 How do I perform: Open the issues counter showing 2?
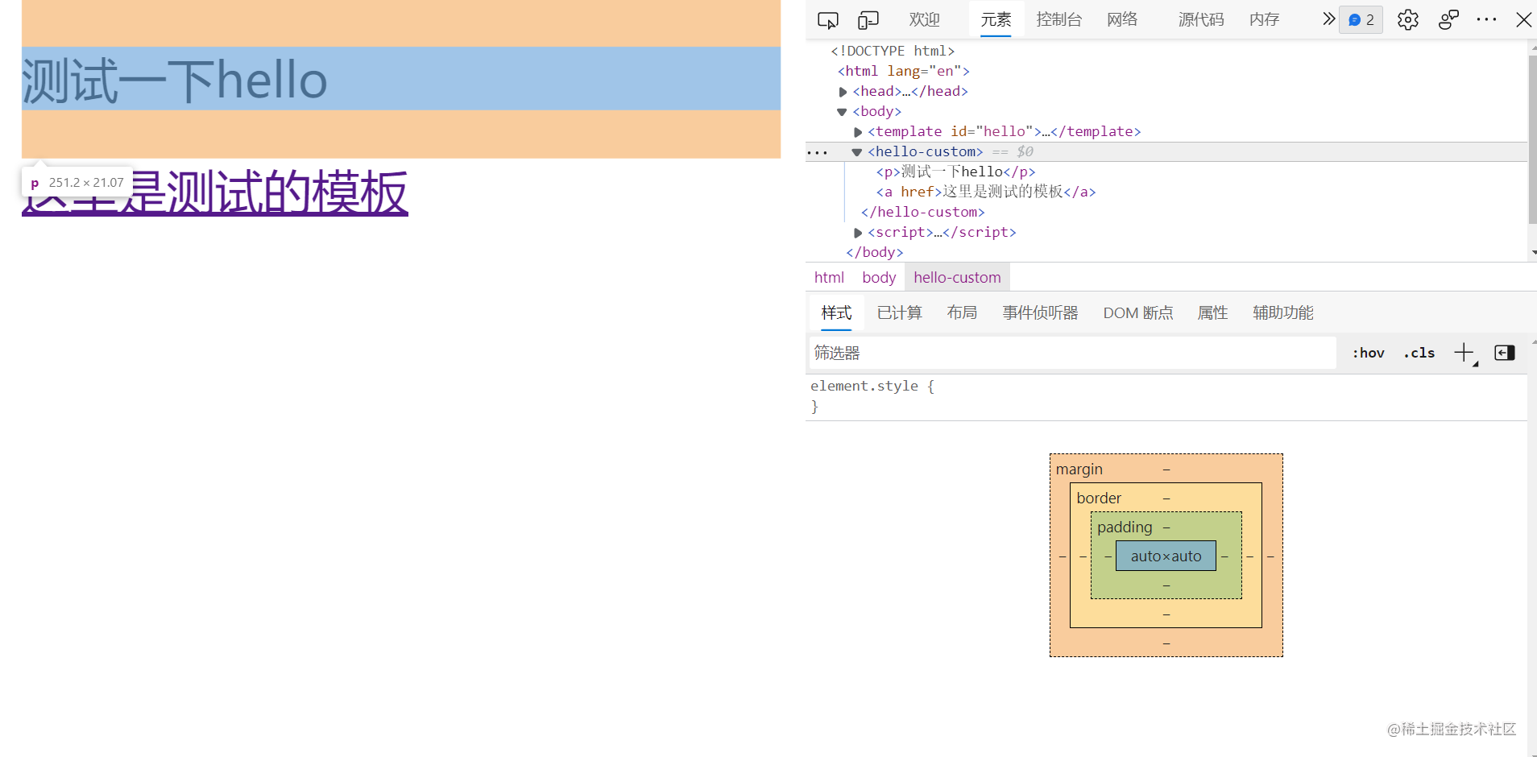click(x=1361, y=19)
